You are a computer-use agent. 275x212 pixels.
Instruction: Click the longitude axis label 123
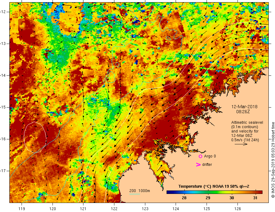(145, 209)
